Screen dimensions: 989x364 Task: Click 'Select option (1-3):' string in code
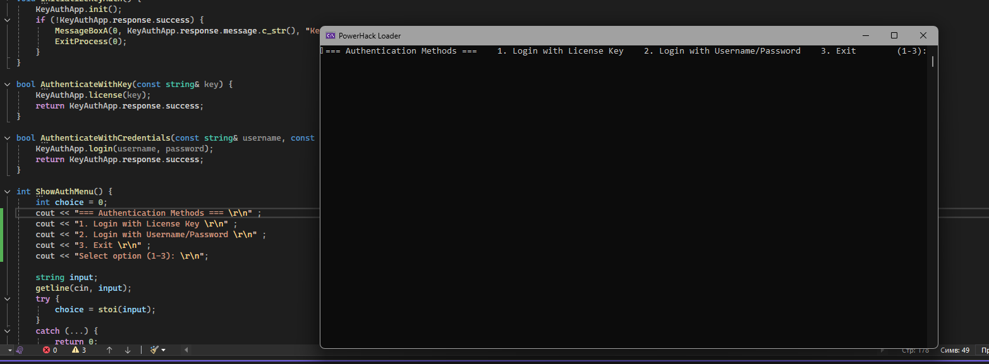coord(139,256)
